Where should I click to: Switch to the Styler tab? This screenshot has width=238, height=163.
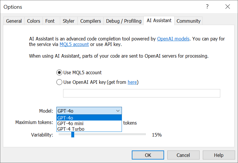pos(69,21)
